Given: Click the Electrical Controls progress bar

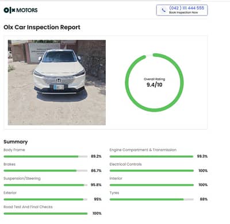Looking at the screenshot, I should [x=152, y=170].
